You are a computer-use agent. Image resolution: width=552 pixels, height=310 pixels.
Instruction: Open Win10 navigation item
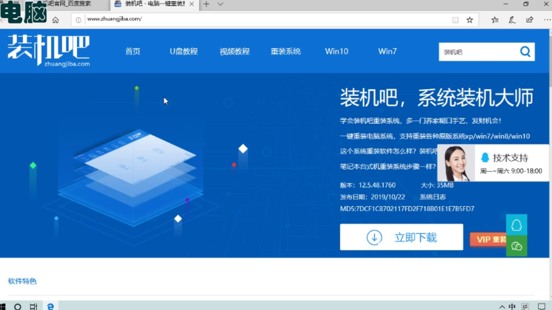[x=336, y=51]
